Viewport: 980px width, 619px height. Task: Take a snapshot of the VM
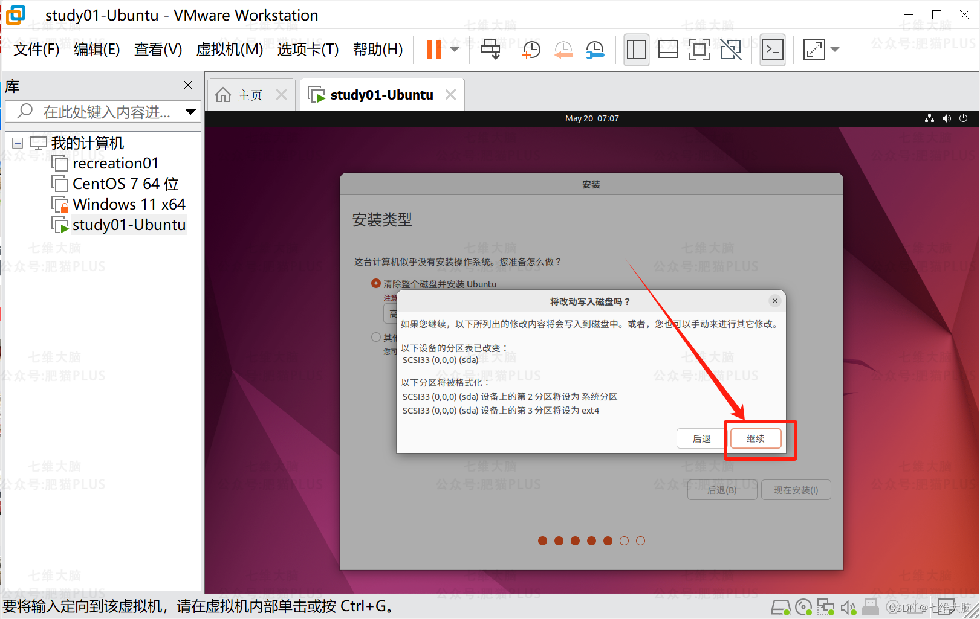point(531,50)
